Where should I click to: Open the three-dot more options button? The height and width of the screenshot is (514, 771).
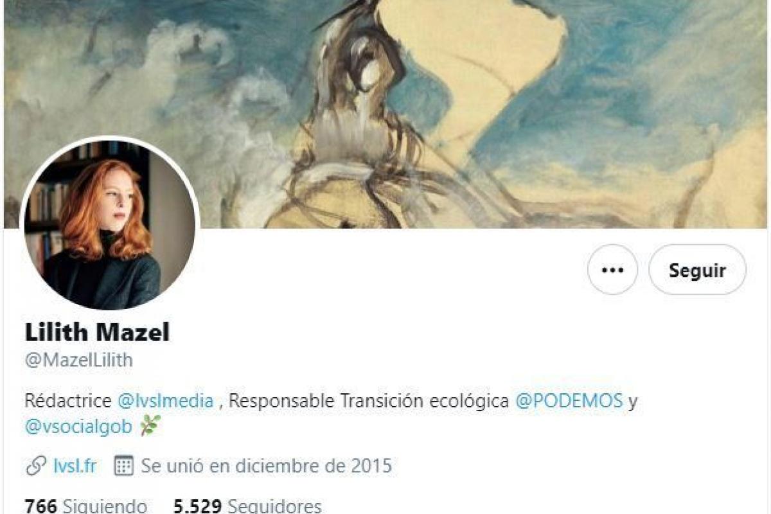click(x=612, y=270)
